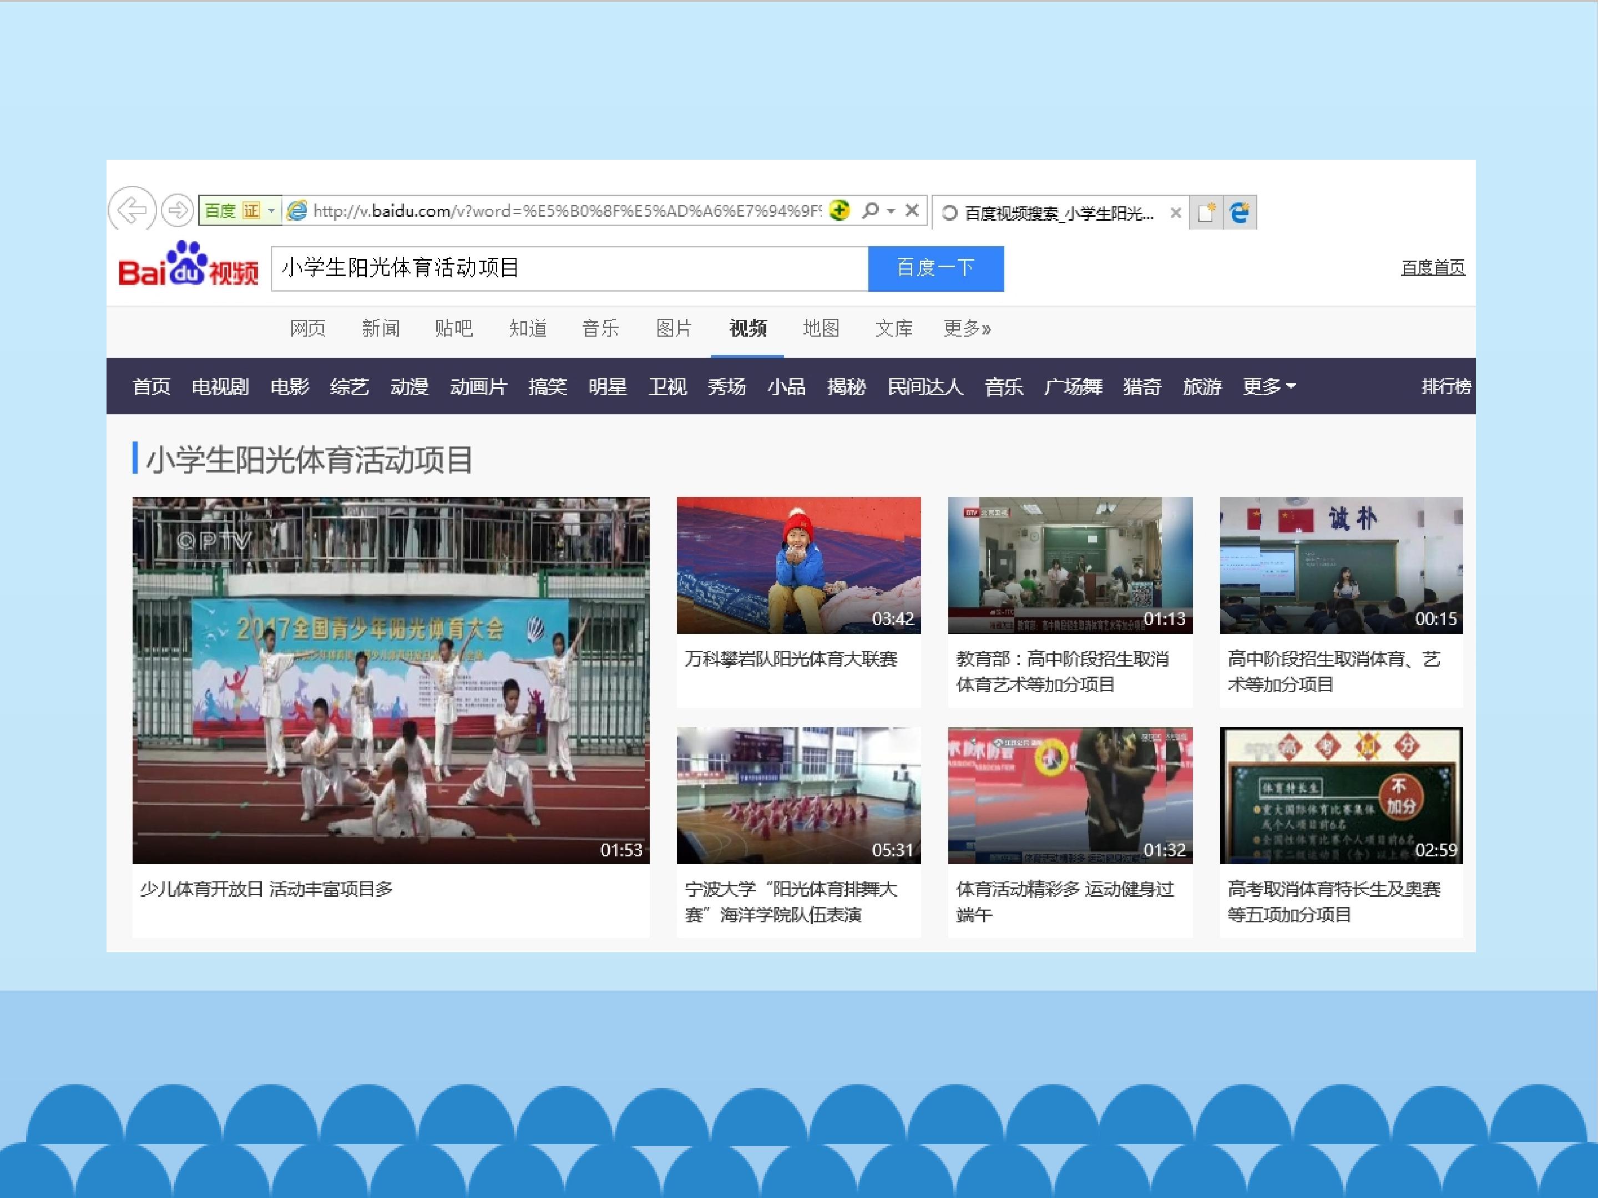Screen dimensions: 1598x1198
Task: Select 首页 in the dark navigation bar
Action: click(x=151, y=387)
